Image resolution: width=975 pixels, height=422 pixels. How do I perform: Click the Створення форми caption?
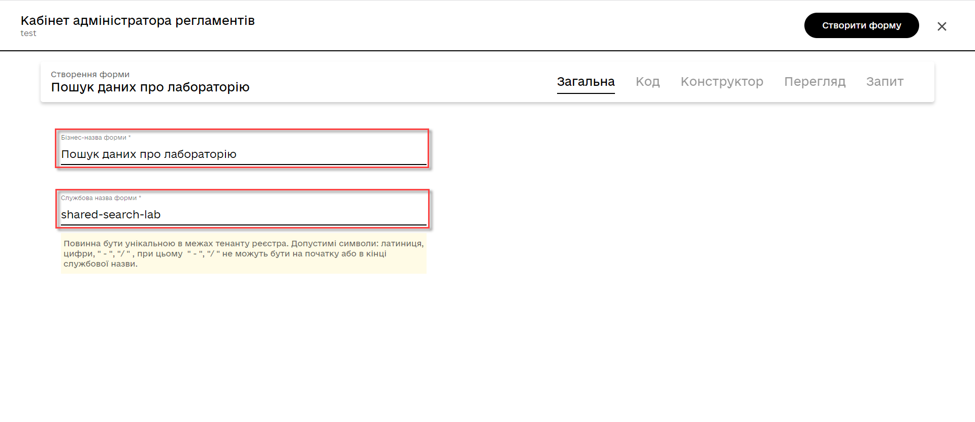pos(90,75)
